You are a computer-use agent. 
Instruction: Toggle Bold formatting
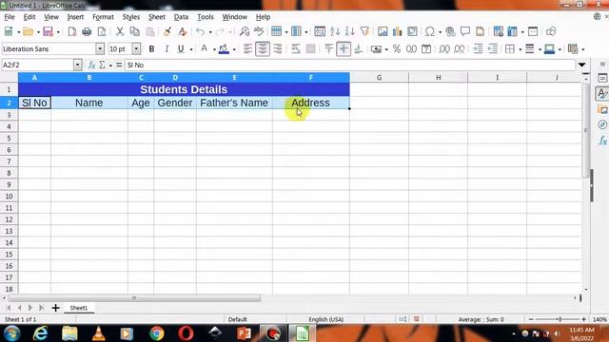point(151,48)
